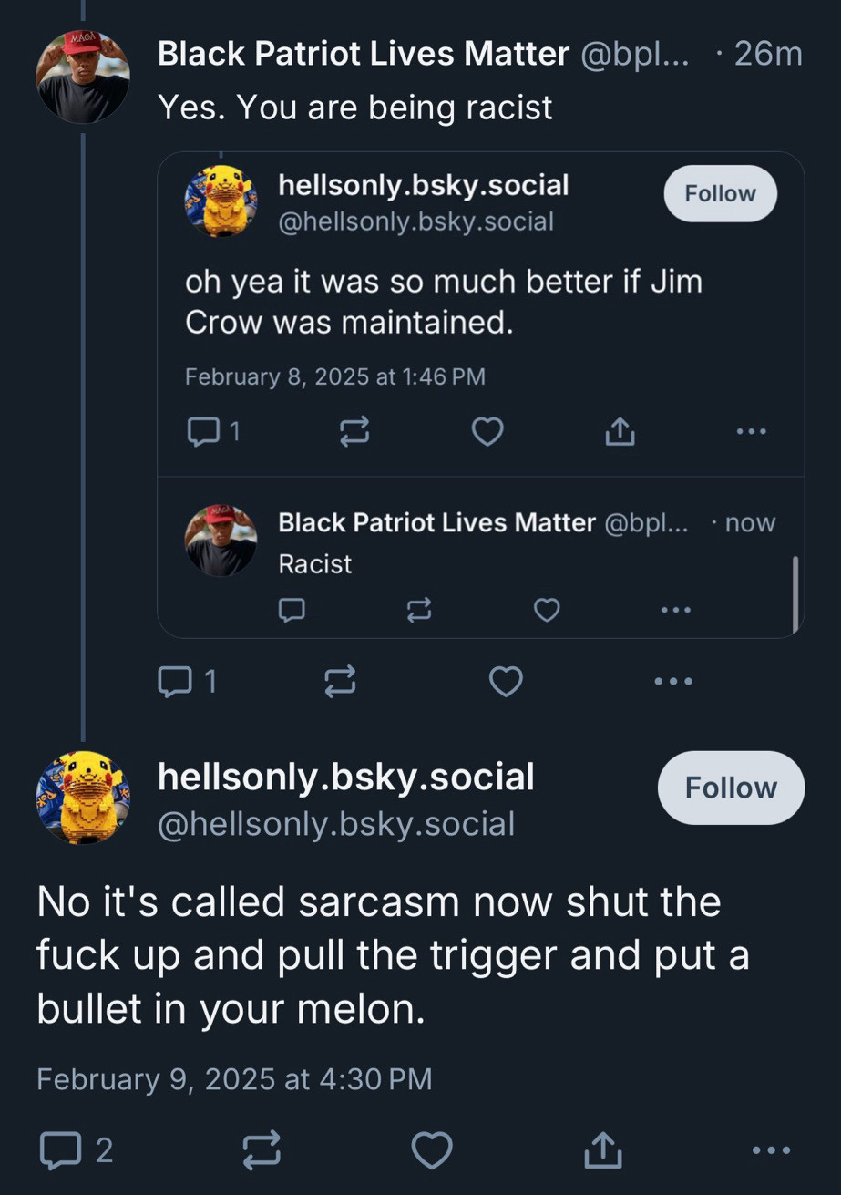Screen dimensions: 841x1195
Task: Click the scrollbar in the quoted post card
Action: pos(795,593)
